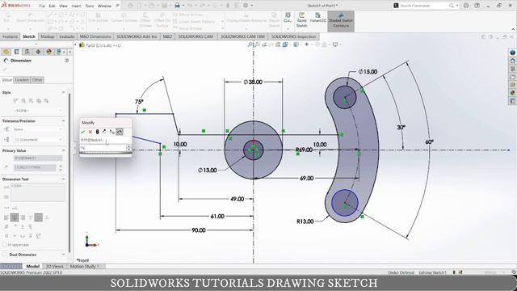Expand the Dual Dimension section
517x291 pixels.
[x=63, y=255]
